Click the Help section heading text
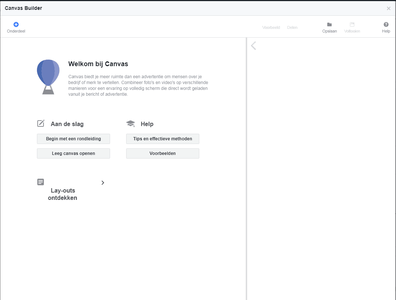The width and height of the screenshot is (396, 300). click(147, 124)
